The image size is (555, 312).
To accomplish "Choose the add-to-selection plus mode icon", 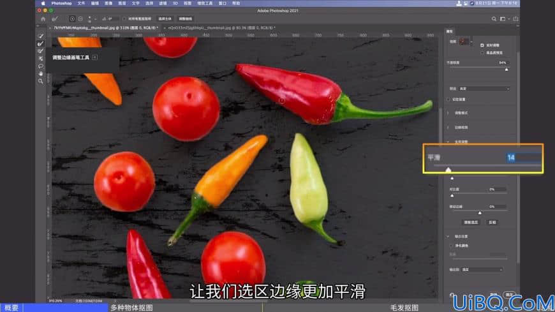I will (72, 19).
